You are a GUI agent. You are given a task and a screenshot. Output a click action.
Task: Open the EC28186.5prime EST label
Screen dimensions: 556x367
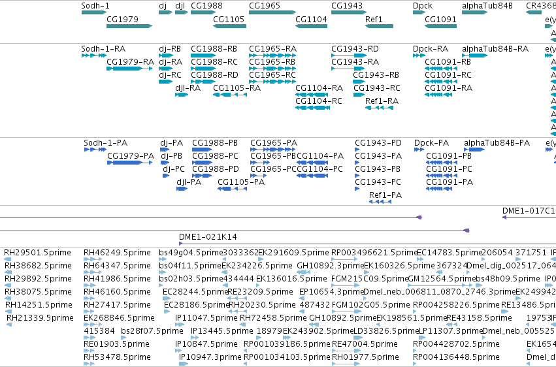point(197,305)
